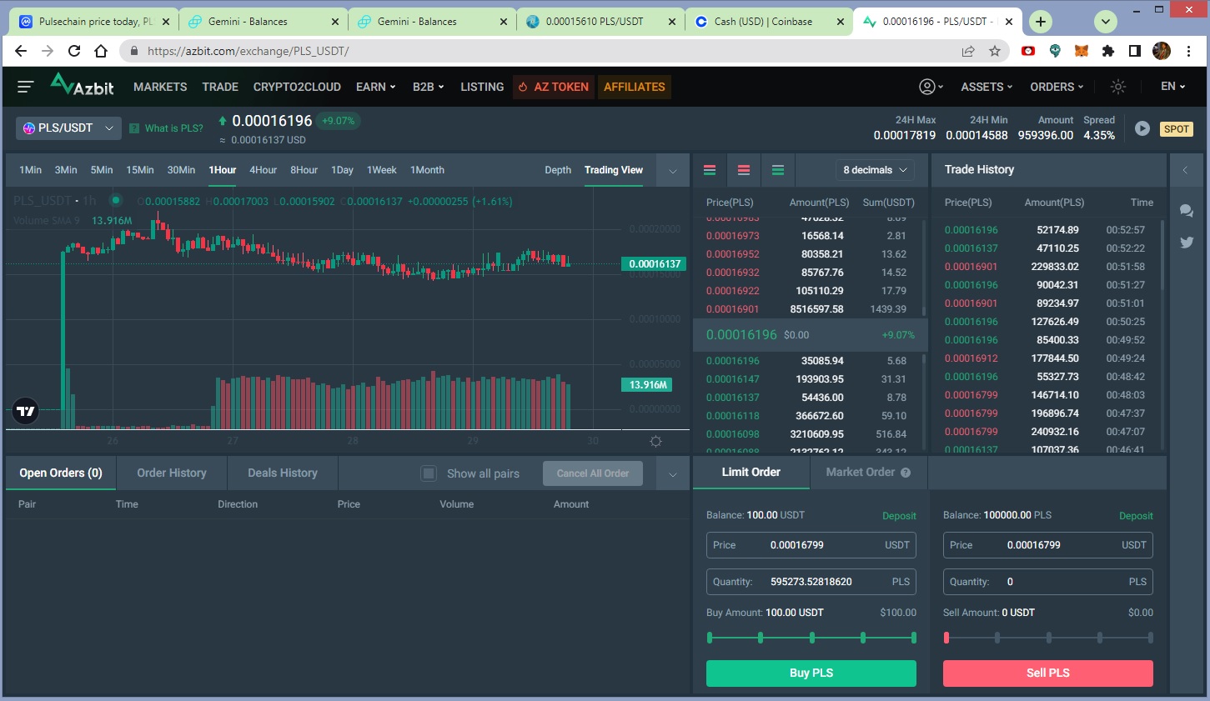
Task: Expand the orders panel chevron
Action: coord(673,474)
